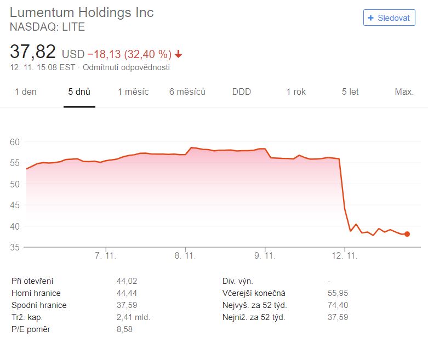This screenshot has width=428, height=337.
Task: Click the current price 37,82
Action: (33, 52)
